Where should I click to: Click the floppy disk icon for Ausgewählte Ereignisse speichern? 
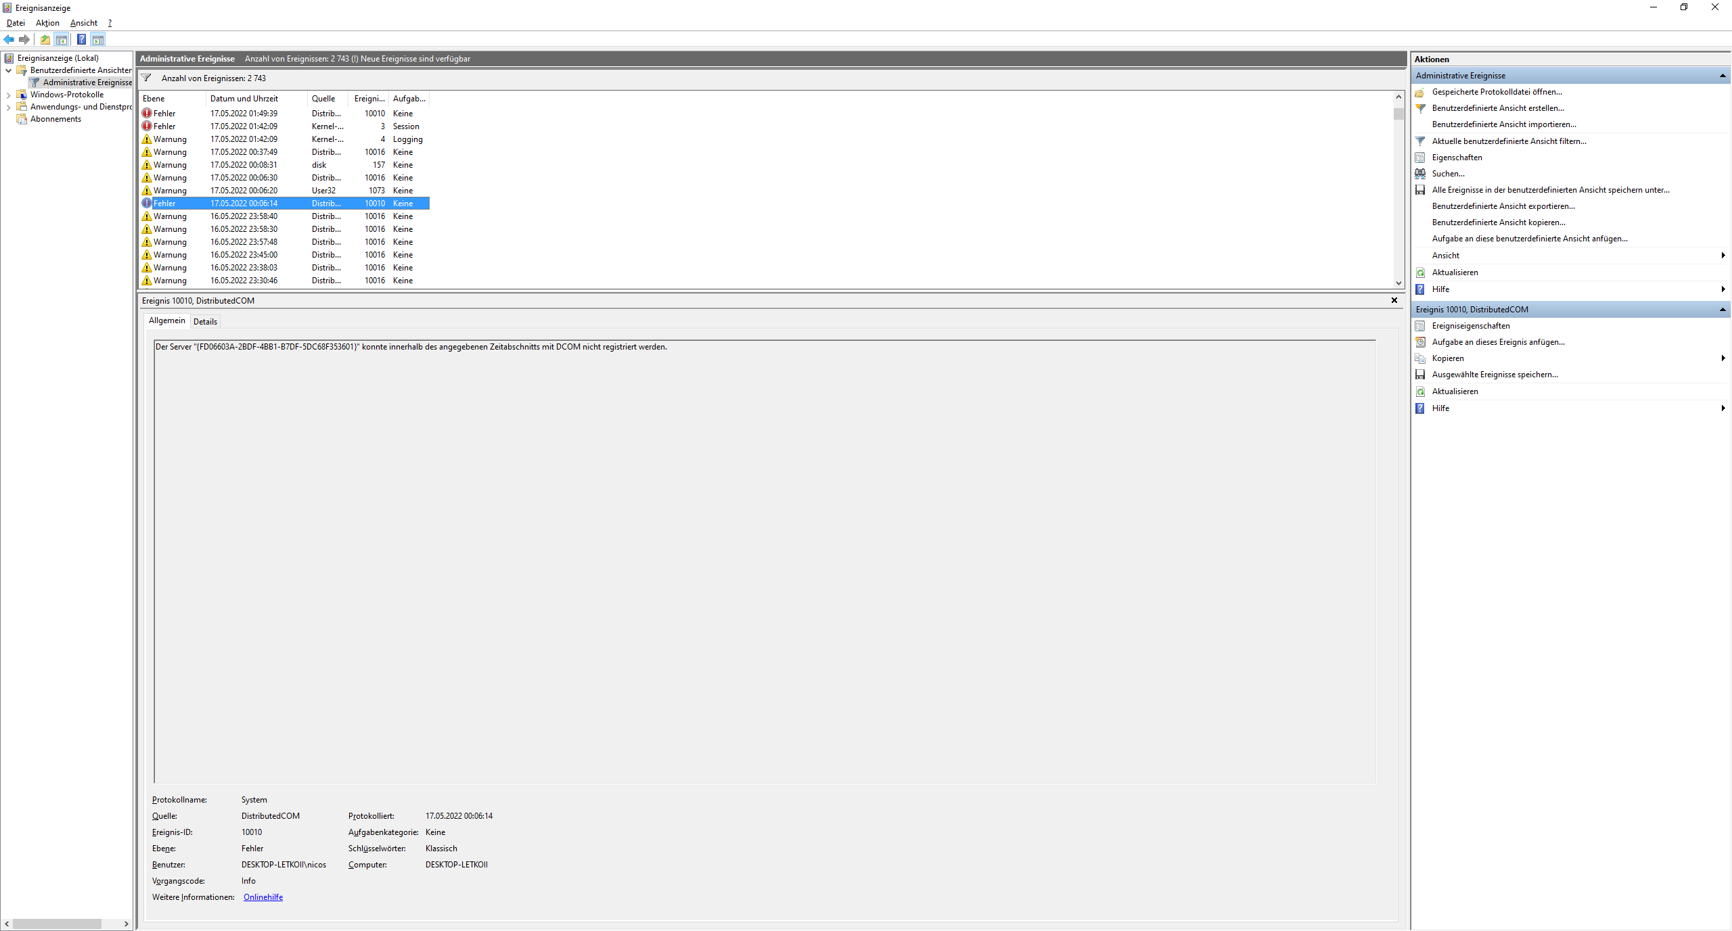click(1420, 375)
